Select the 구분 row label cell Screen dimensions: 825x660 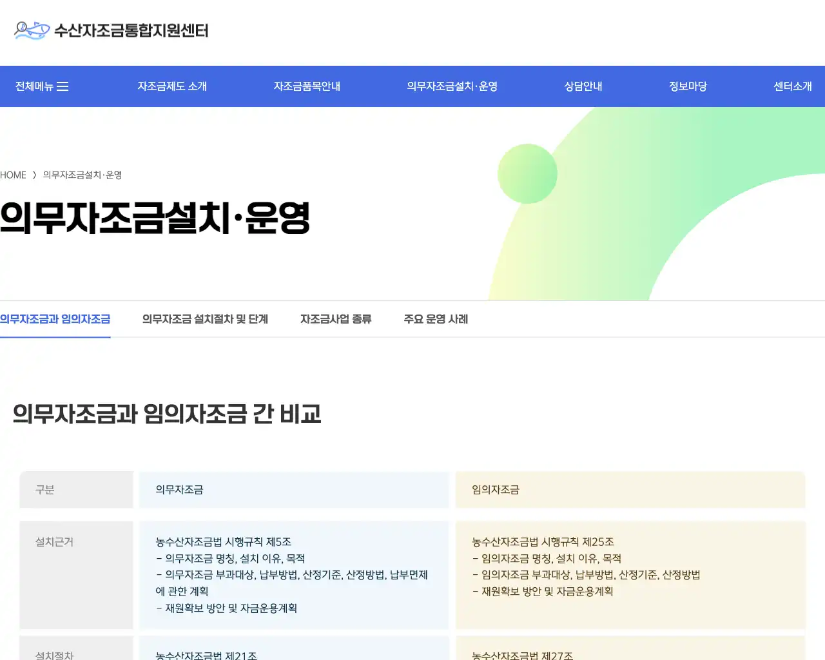tap(76, 490)
